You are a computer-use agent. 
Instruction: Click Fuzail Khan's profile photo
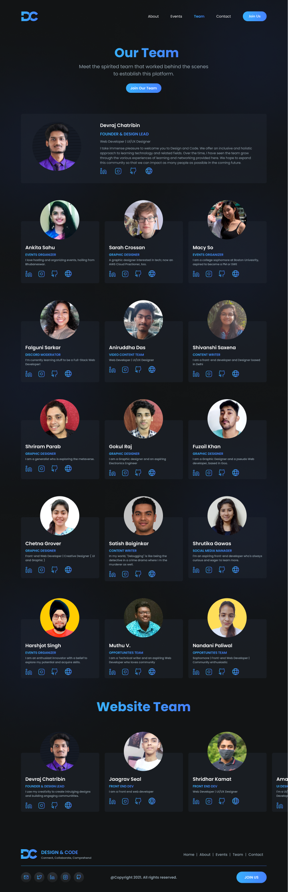click(x=227, y=419)
